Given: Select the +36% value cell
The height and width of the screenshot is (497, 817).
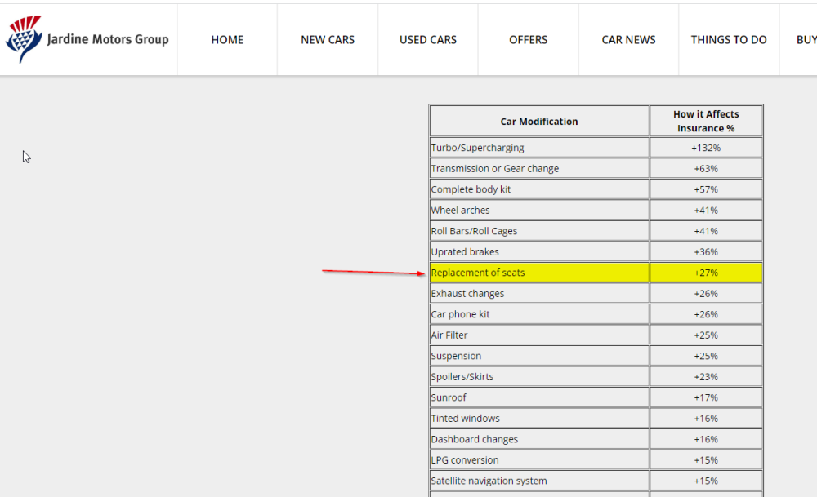Looking at the screenshot, I should (706, 252).
